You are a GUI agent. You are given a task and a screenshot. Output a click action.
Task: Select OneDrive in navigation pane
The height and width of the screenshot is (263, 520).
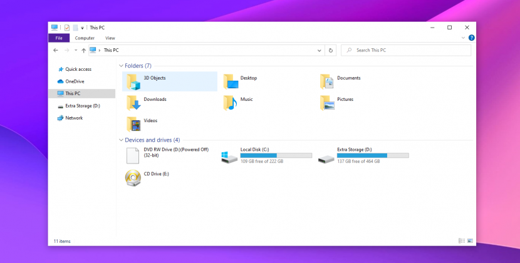[75, 81]
